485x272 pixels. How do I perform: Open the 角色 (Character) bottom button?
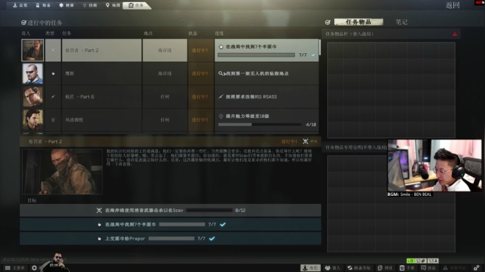pyautogui.click(x=311, y=268)
